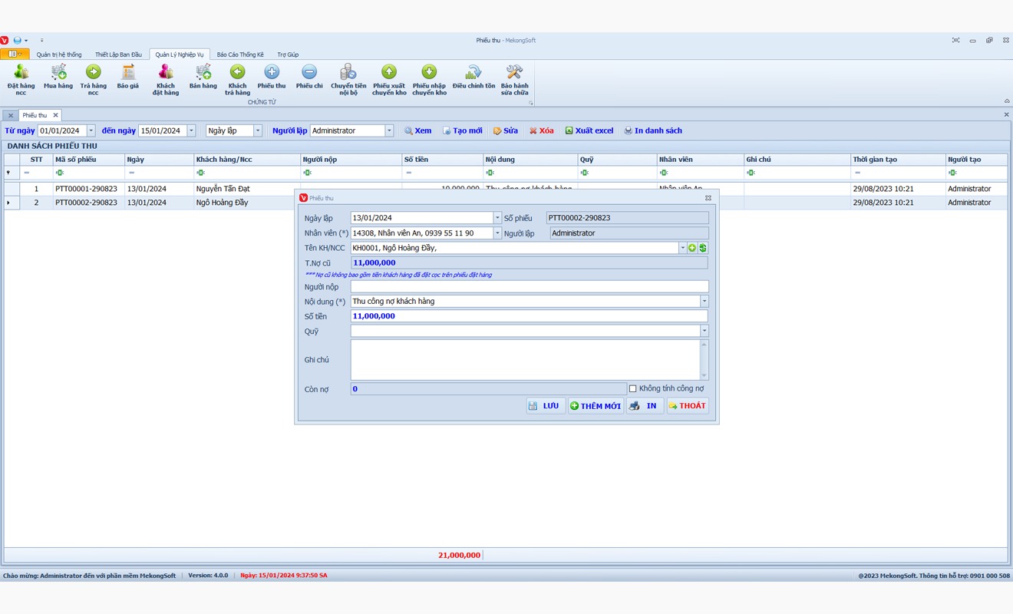The image size is (1013, 614).
Task: Click the THOÁT exit button
Action: point(687,406)
